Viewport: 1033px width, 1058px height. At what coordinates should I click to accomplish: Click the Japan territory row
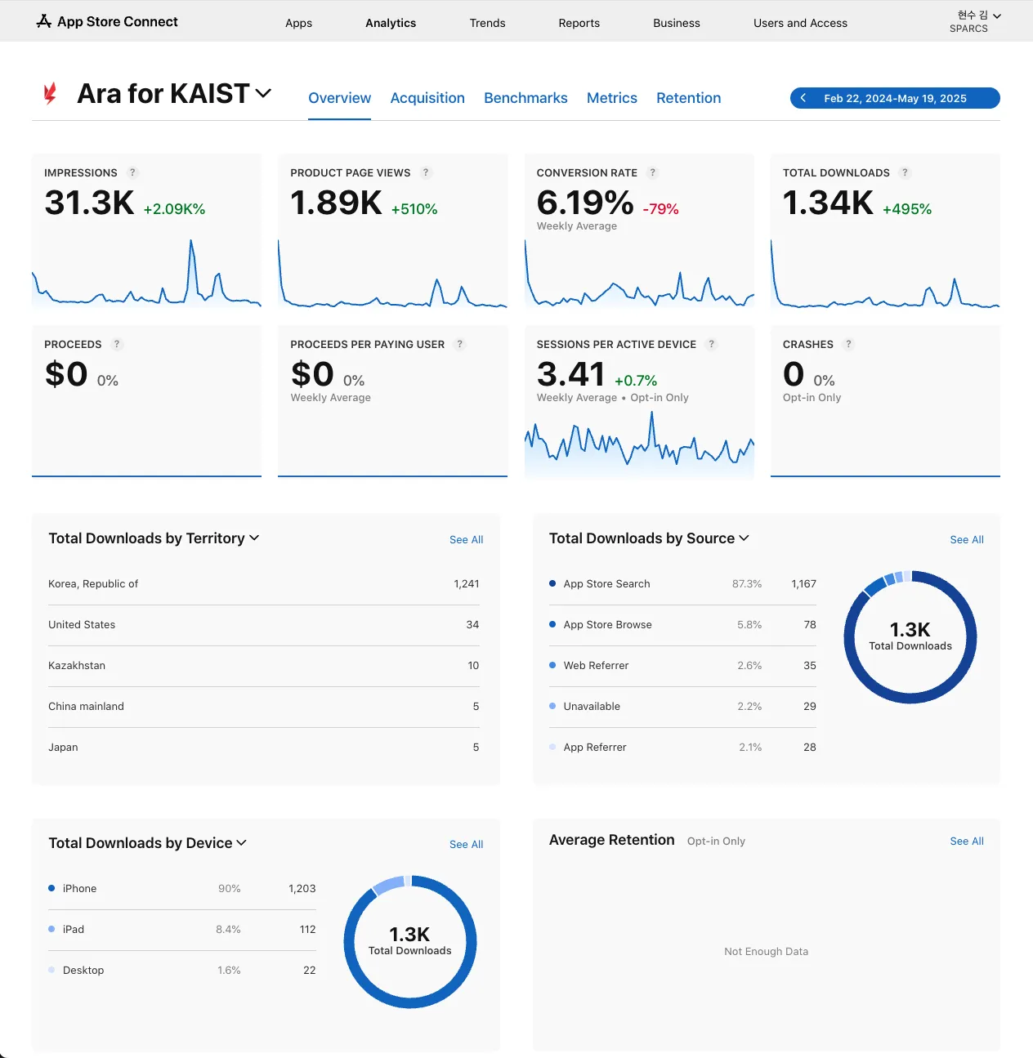264,747
